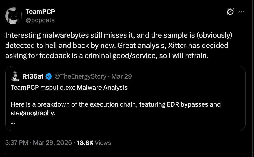Click the tweet timestamp 3:37 PM
Viewport: 254px width, 157px height.
coord(16,143)
